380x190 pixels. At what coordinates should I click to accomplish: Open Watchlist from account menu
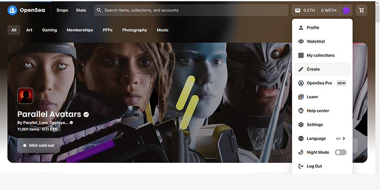point(322,41)
